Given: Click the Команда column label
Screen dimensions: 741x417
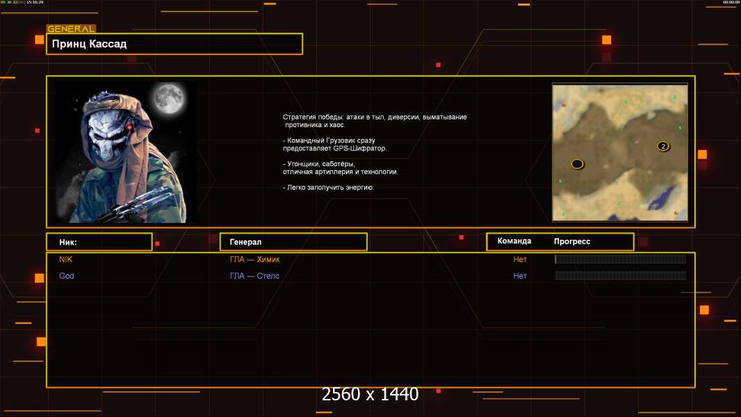Looking at the screenshot, I should [x=514, y=241].
